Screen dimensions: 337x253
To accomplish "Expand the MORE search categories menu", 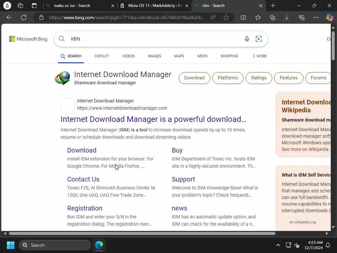I will pos(260,56).
